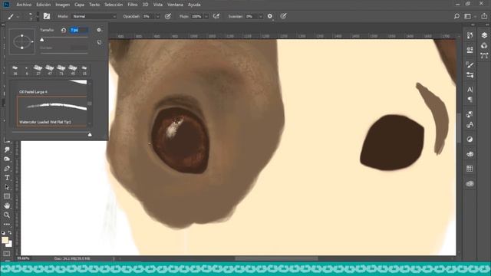Open the Swatches grid panel icon
Screen dimensions: 491x276
tap(470, 169)
